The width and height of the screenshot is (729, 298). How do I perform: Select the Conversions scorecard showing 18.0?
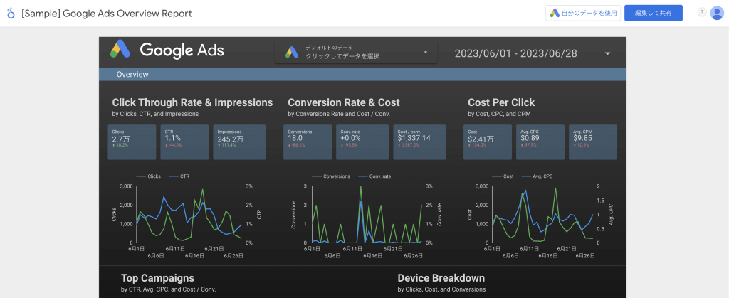[x=308, y=142]
